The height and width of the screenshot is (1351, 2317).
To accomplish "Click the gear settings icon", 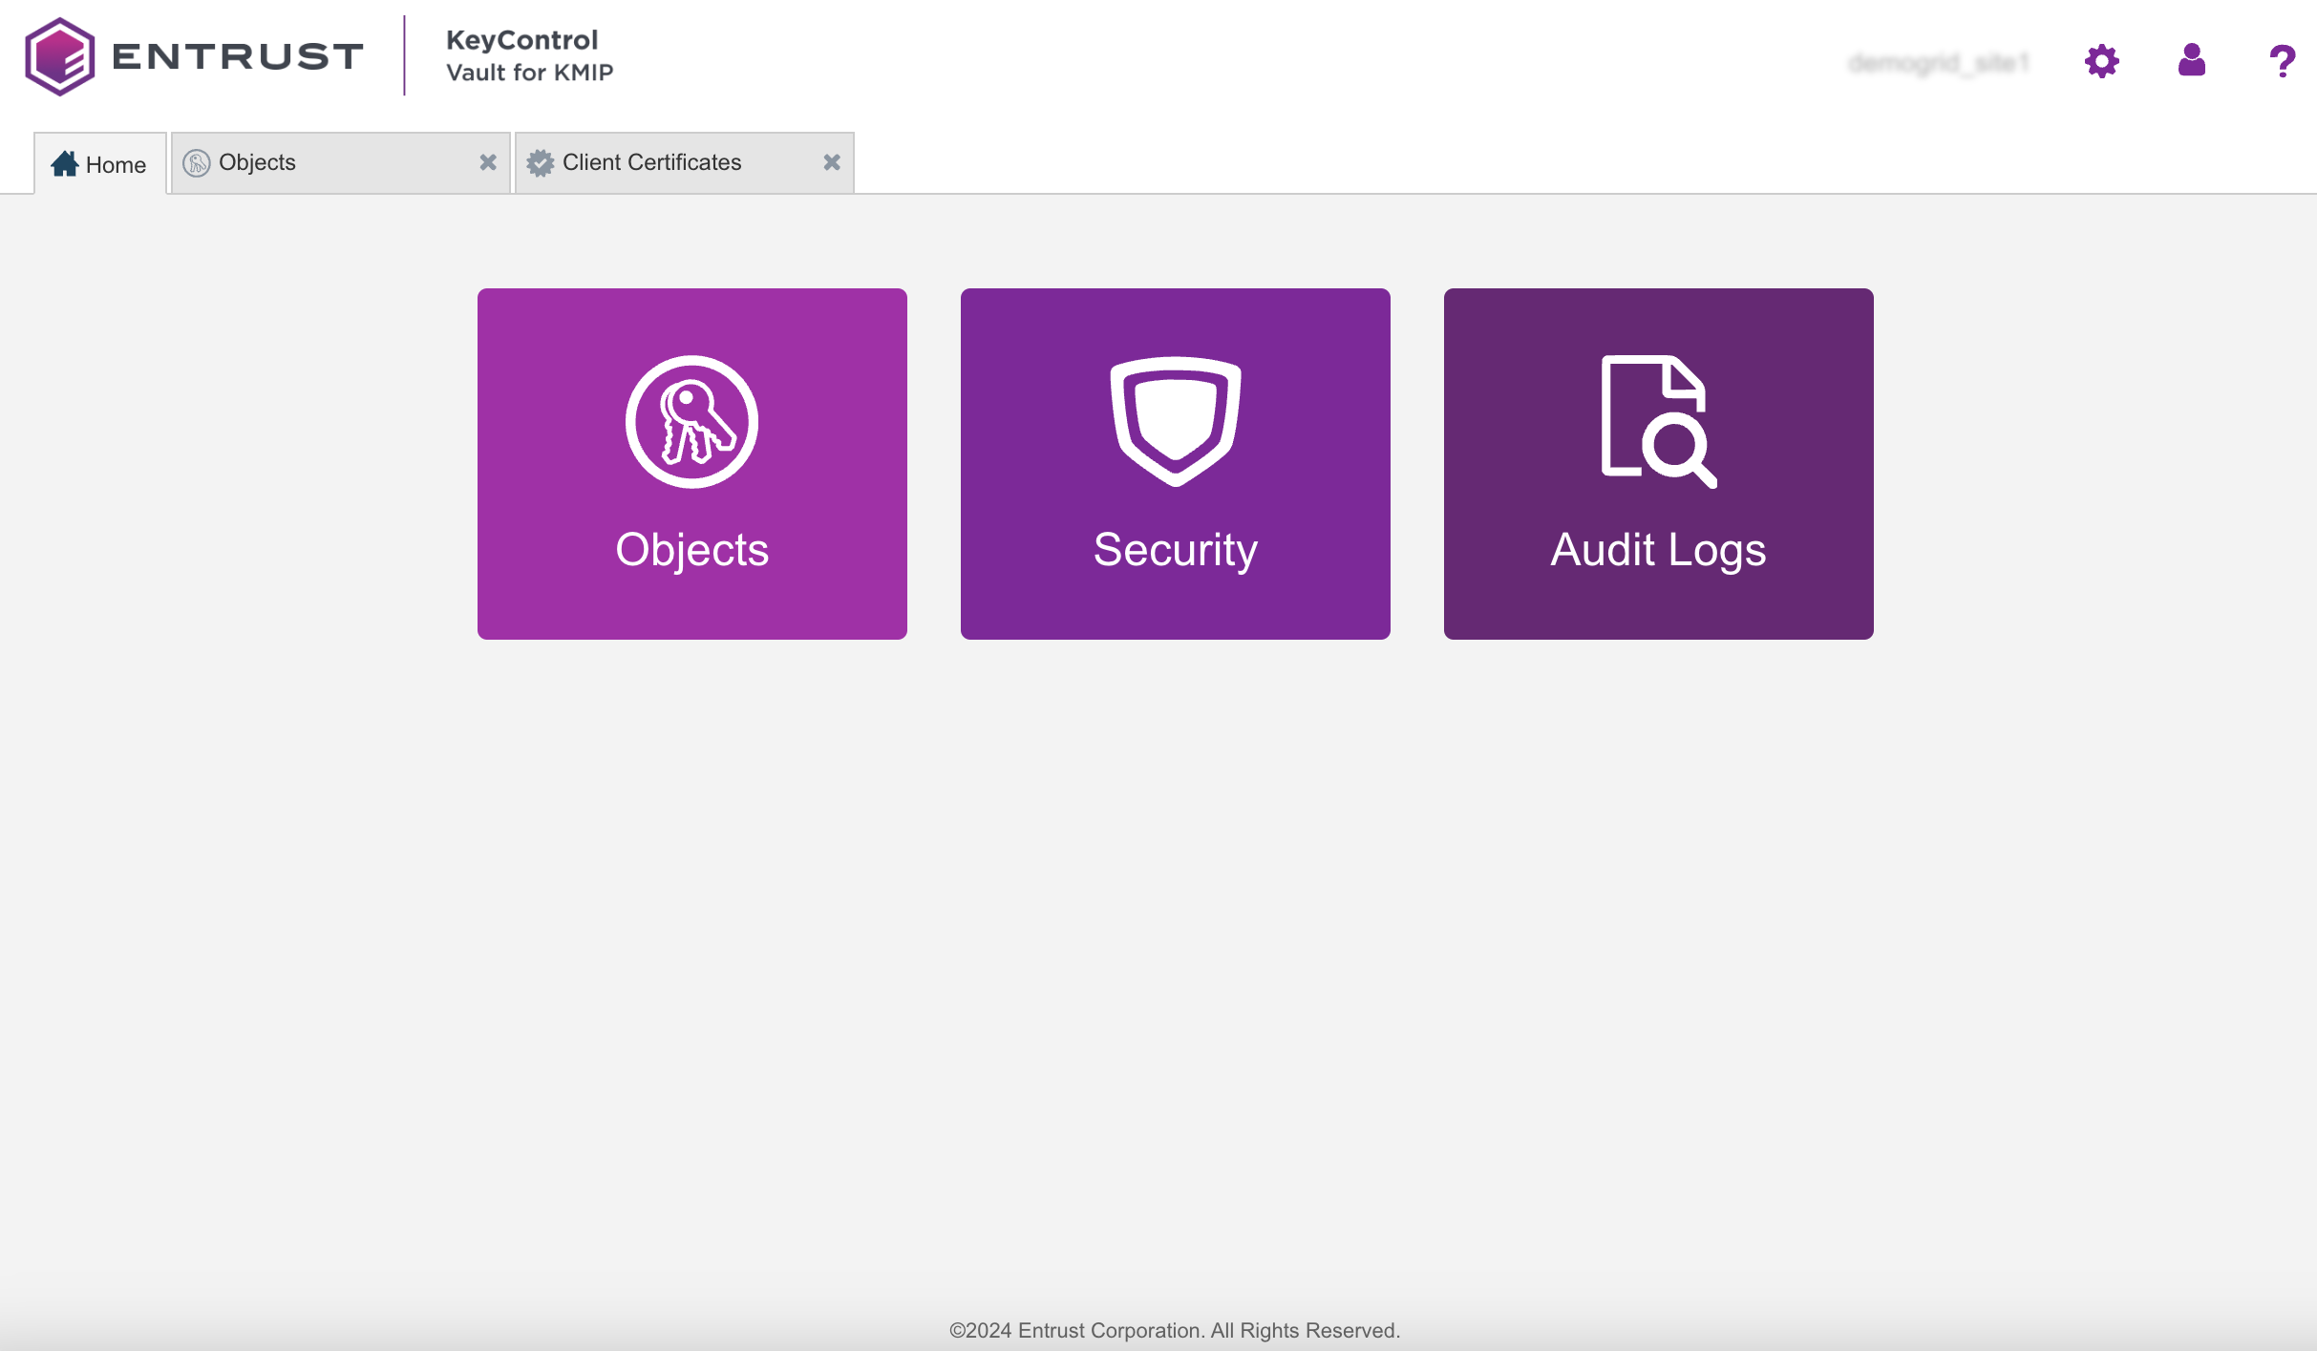I will pyautogui.click(x=2101, y=61).
